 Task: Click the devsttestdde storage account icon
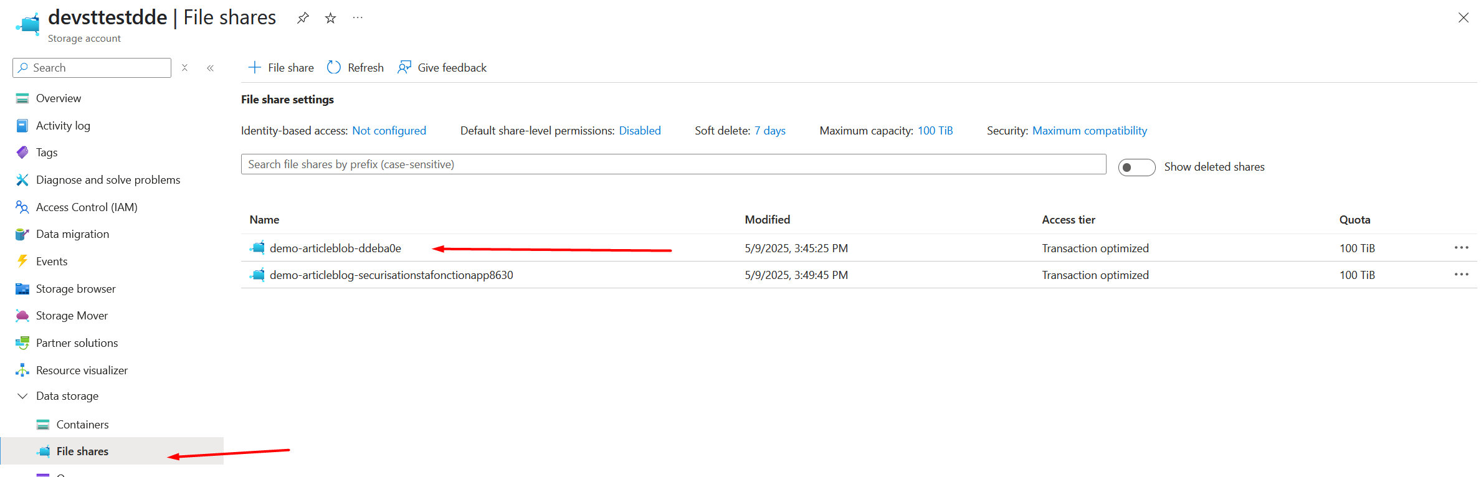29,24
